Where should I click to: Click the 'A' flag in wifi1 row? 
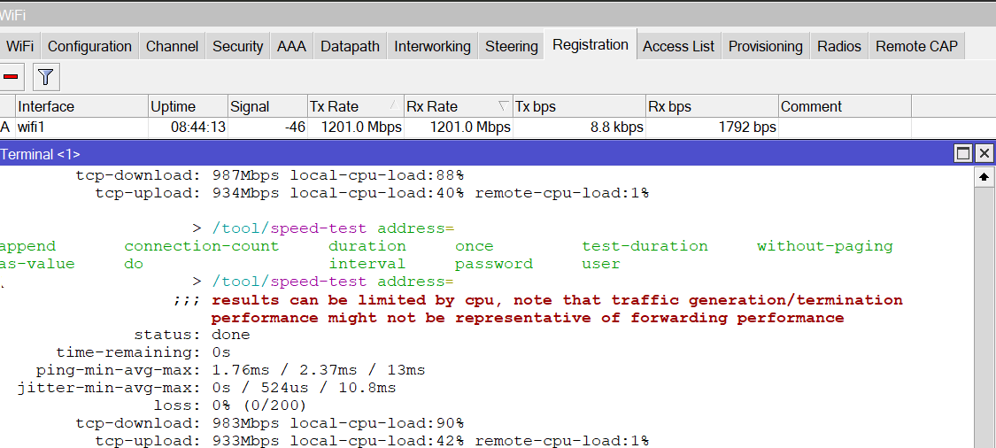pos(5,127)
